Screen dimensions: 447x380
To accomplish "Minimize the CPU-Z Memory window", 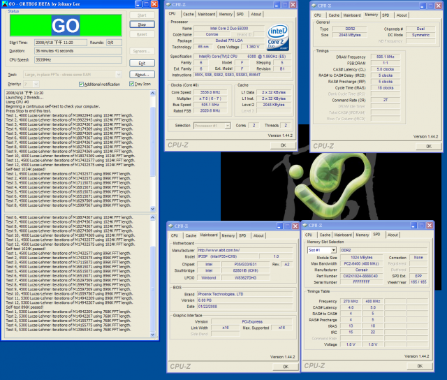I will coord(423,6).
